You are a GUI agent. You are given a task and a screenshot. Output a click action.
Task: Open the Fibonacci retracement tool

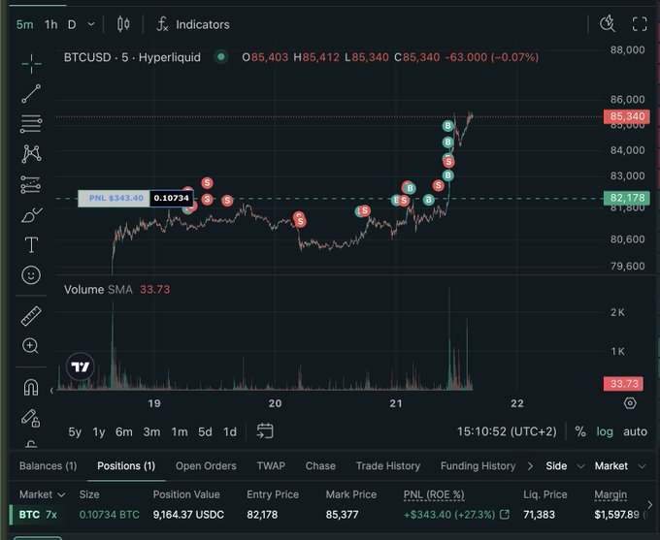(x=31, y=124)
